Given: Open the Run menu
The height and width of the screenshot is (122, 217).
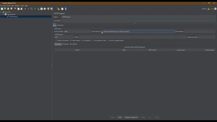Looking at the screenshot, I should click(13, 6).
